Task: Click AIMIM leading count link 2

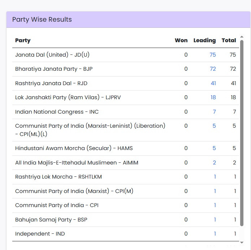Action: pos(214,163)
